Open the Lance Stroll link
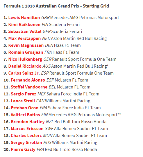 [x=23, y=101]
